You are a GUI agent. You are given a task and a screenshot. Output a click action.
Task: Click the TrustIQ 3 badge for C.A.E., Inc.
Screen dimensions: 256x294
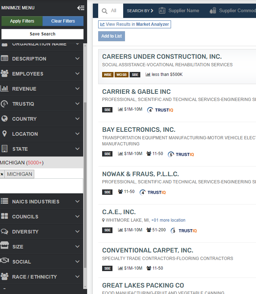point(184,231)
